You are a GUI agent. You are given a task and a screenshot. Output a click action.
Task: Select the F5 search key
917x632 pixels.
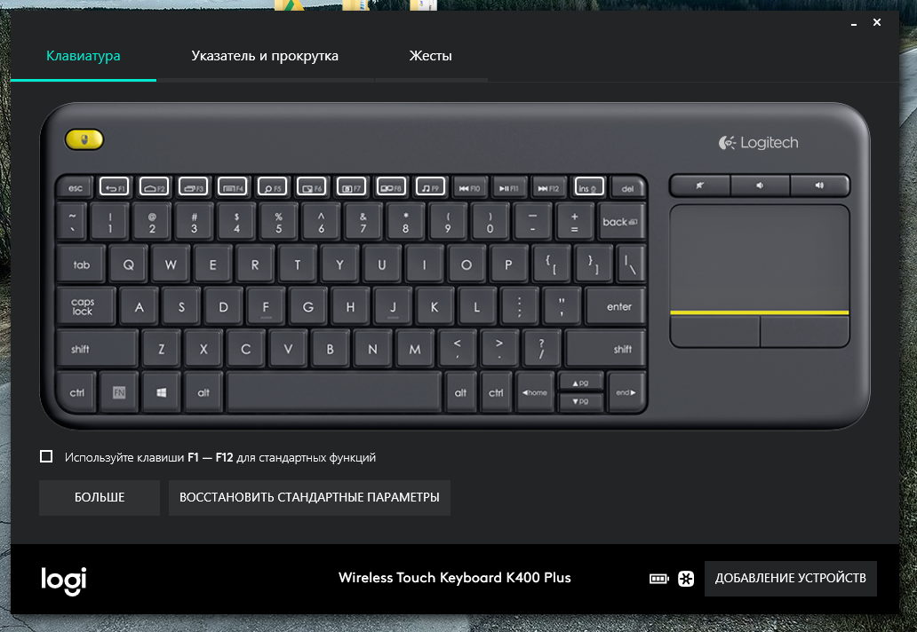coord(273,187)
